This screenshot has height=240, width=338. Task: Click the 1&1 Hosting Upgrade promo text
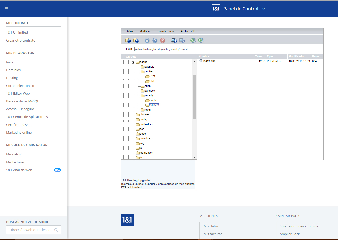pyautogui.click(x=135, y=180)
